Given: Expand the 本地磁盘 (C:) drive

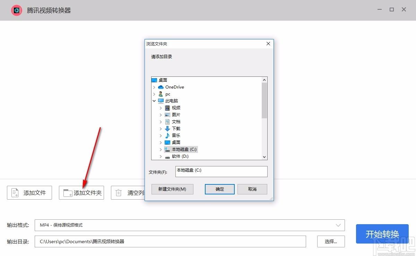Looking at the screenshot, I should 161,149.
